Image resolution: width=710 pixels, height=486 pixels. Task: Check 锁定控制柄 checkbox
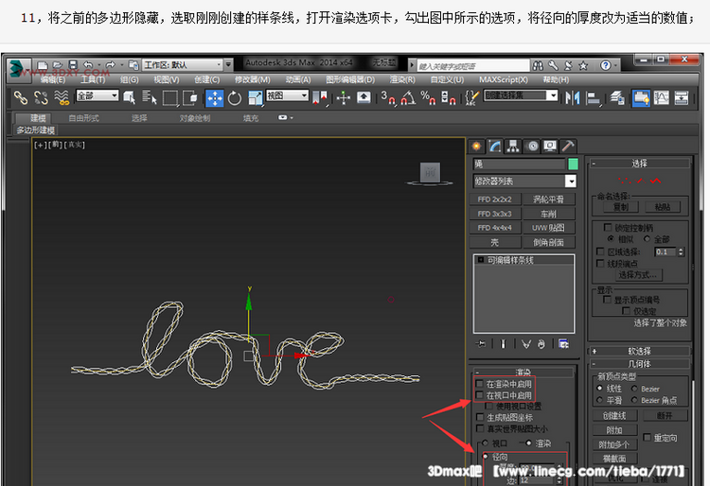pyautogui.click(x=608, y=227)
